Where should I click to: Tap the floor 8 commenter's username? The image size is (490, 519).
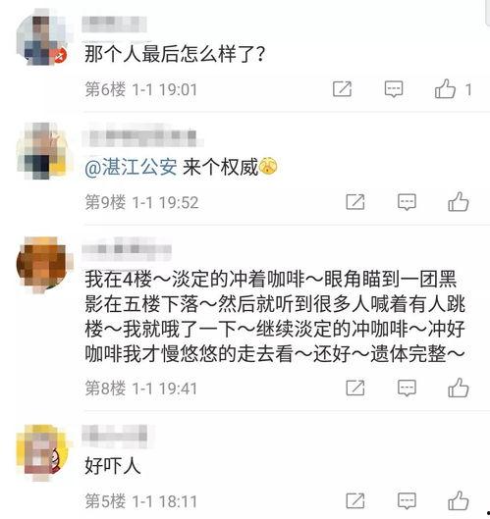(x=127, y=249)
